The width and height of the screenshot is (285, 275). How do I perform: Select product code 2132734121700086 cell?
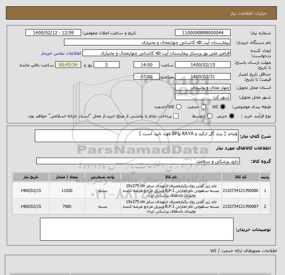click(241, 190)
